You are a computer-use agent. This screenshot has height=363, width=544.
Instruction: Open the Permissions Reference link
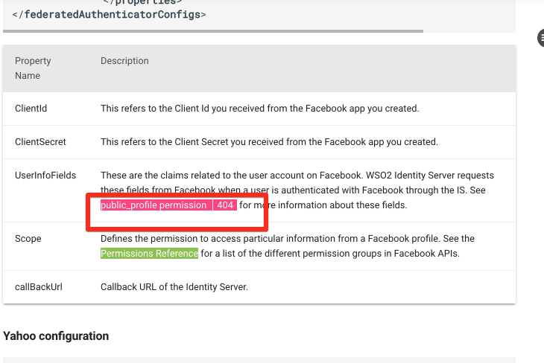pyautogui.click(x=149, y=254)
